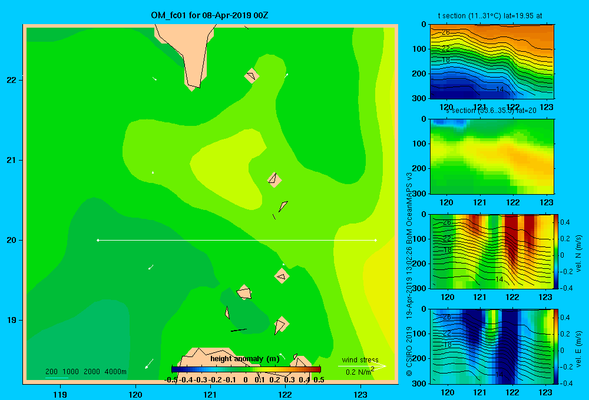Click longitude label 119 under main map
589x400 pixels.
60,394
